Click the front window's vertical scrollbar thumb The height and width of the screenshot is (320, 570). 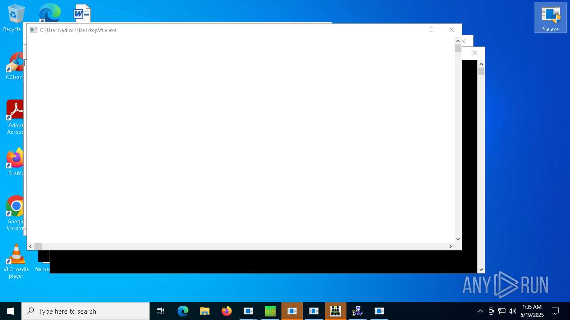coord(458,48)
